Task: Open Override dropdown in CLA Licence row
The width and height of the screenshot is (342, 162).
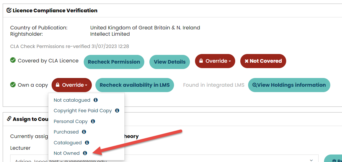Action: (x=215, y=61)
